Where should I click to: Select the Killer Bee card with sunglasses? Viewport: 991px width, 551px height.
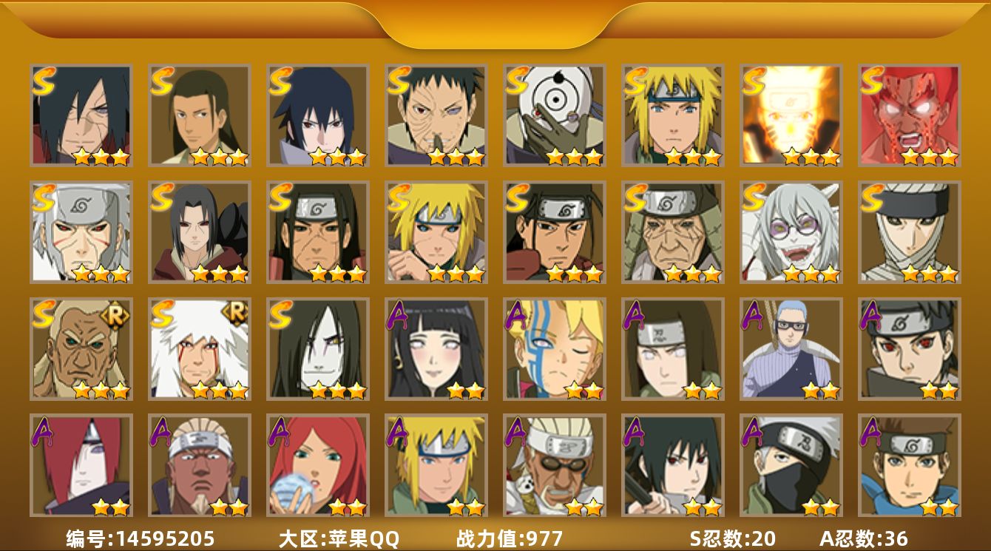(555, 465)
